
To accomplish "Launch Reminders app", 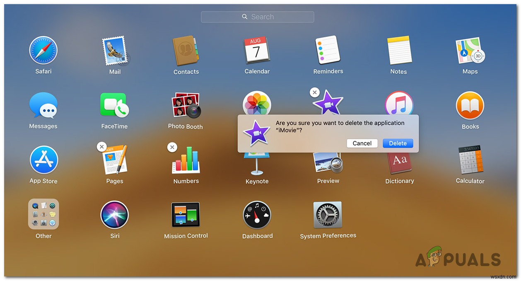I will [x=328, y=50].
